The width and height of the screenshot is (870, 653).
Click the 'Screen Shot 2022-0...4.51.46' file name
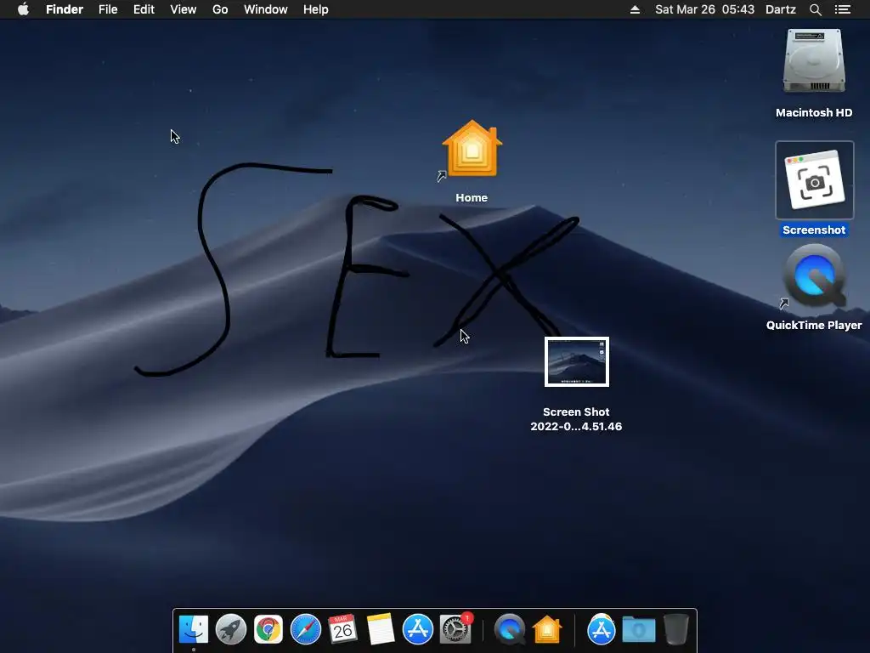[x=576, y=419]
